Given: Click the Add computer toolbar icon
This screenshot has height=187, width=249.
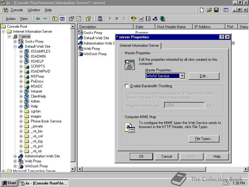Looking at the screenshot, I should coord(100,19).
